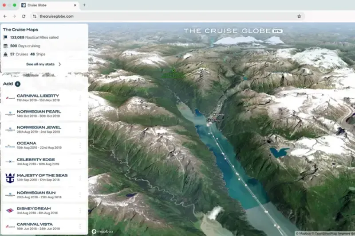Viewport: 355px width, 236px height.
Task: Select the CARNIVAL VISTA cruise entry
Action: [44, 226]
